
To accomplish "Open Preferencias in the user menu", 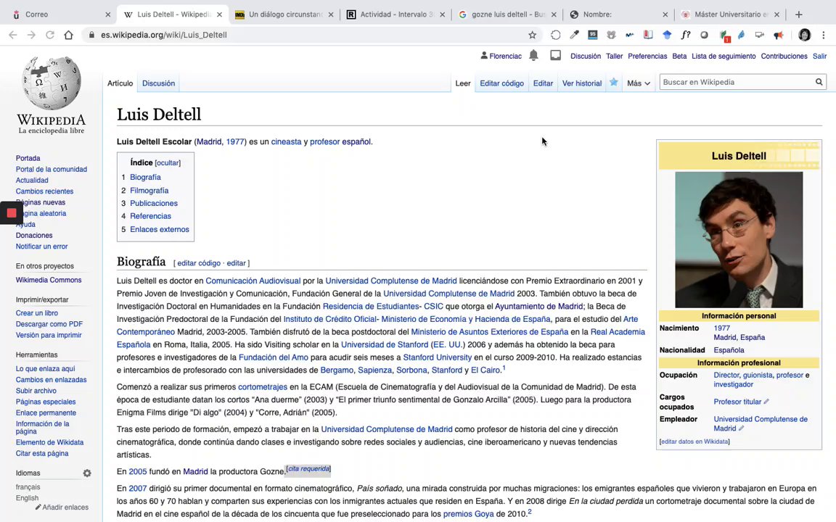I will 647,56.
